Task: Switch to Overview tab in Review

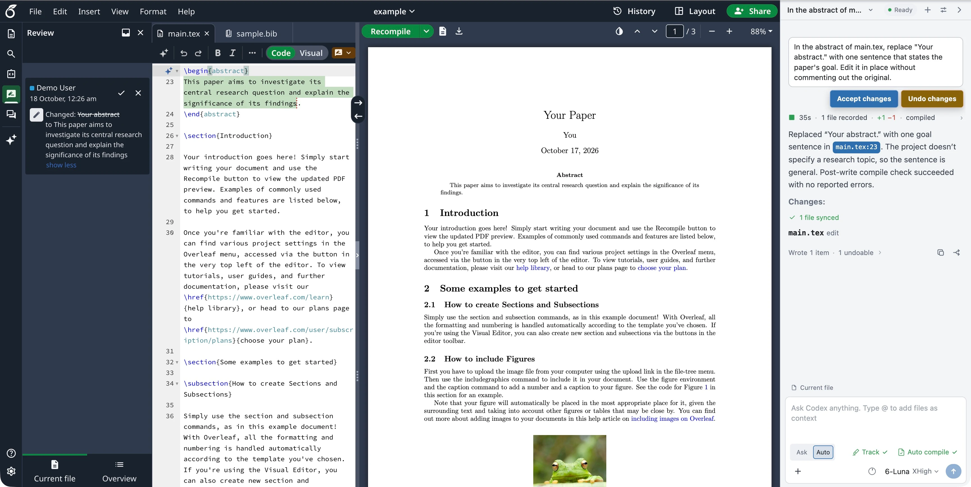Action: click(119, 470)
